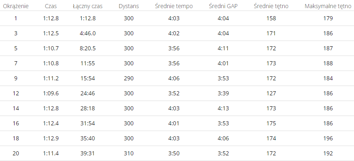The width and height of the screenshot is (354, 161).
Task: Click the Maksymalne tętno column header
Action: click(x=328, y=6)
